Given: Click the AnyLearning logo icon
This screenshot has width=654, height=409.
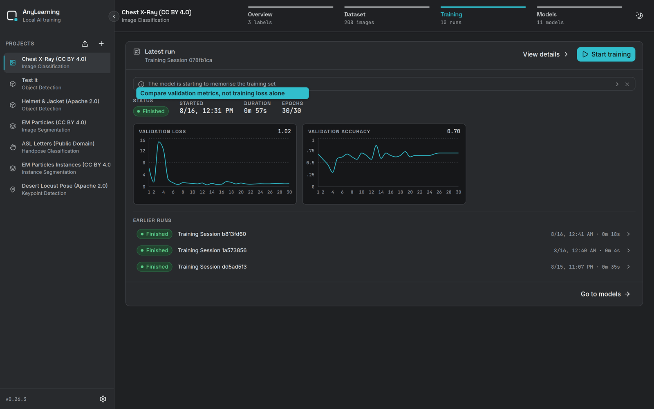Looking at the screenshot, I should click(x=12, y=16).
